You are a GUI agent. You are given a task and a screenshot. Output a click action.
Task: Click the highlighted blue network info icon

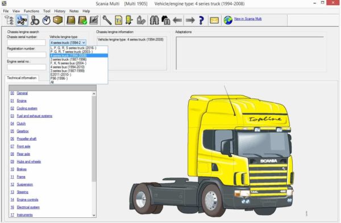[22, 20]
